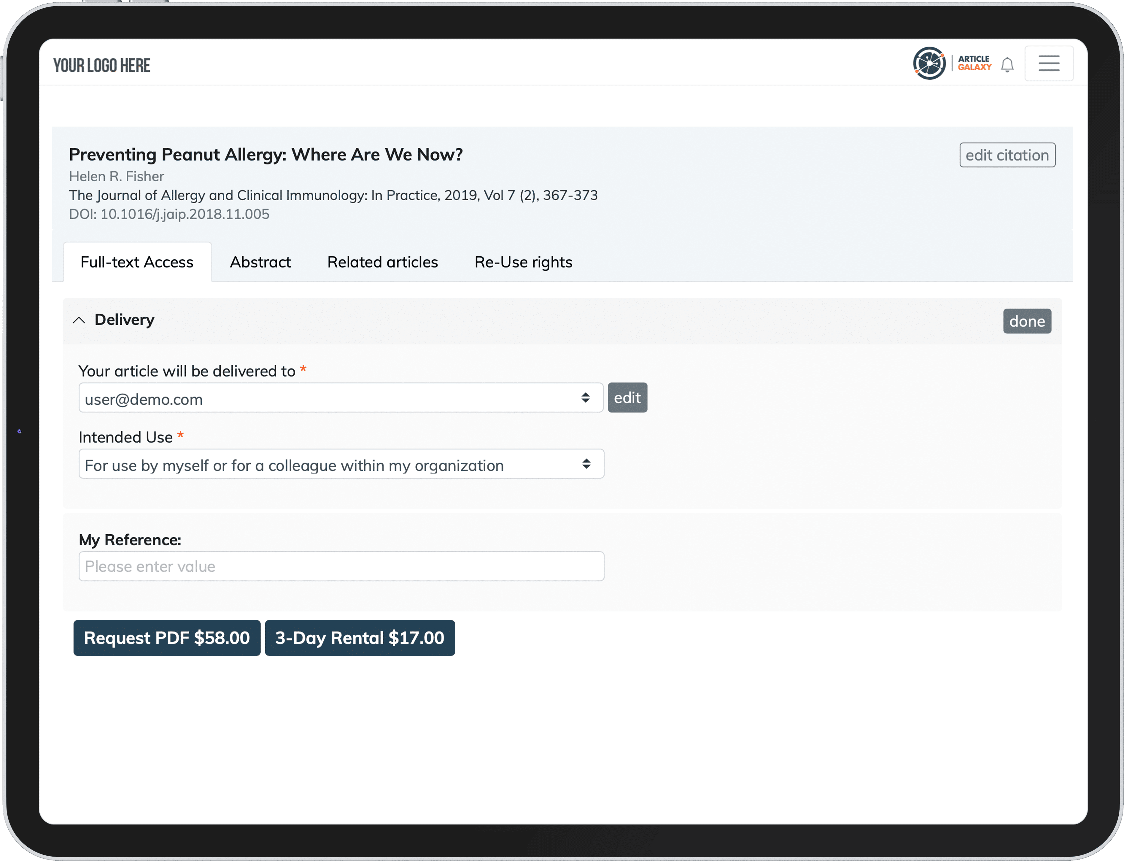Image resolution: width=1124 pixels, height=861 pixels.
Task: Click the article DOI text
Action: pos(169,214)
